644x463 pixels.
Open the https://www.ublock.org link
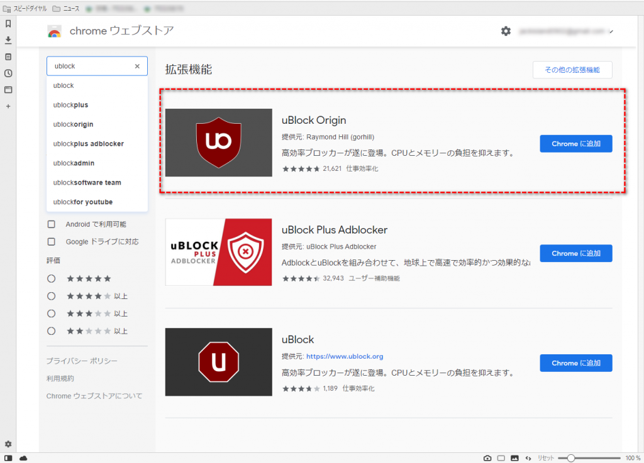tap(344, 356)
